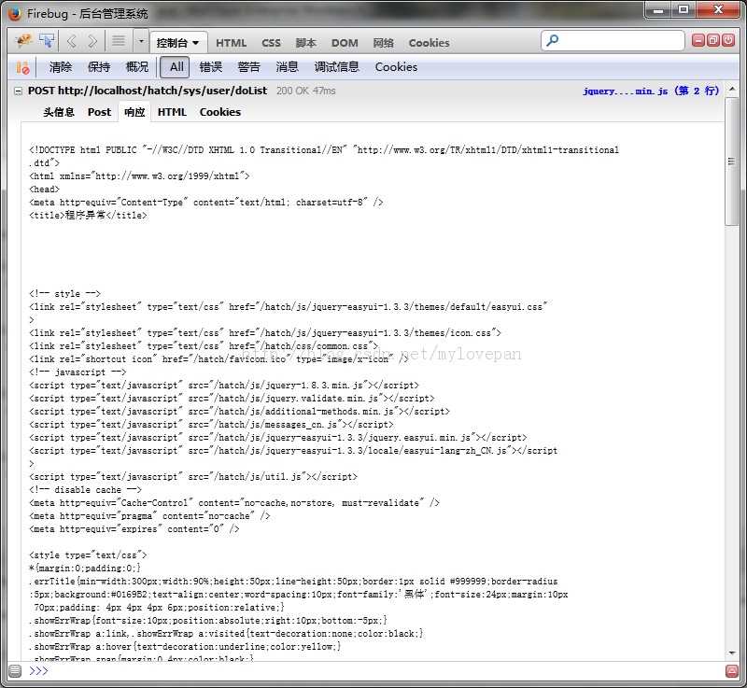Select the All console filter
Image resolution: width=747 pixels, height=688 pixels.
coord(175,67)
